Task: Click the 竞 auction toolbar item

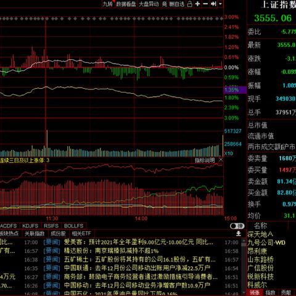Action: [165, 4]
